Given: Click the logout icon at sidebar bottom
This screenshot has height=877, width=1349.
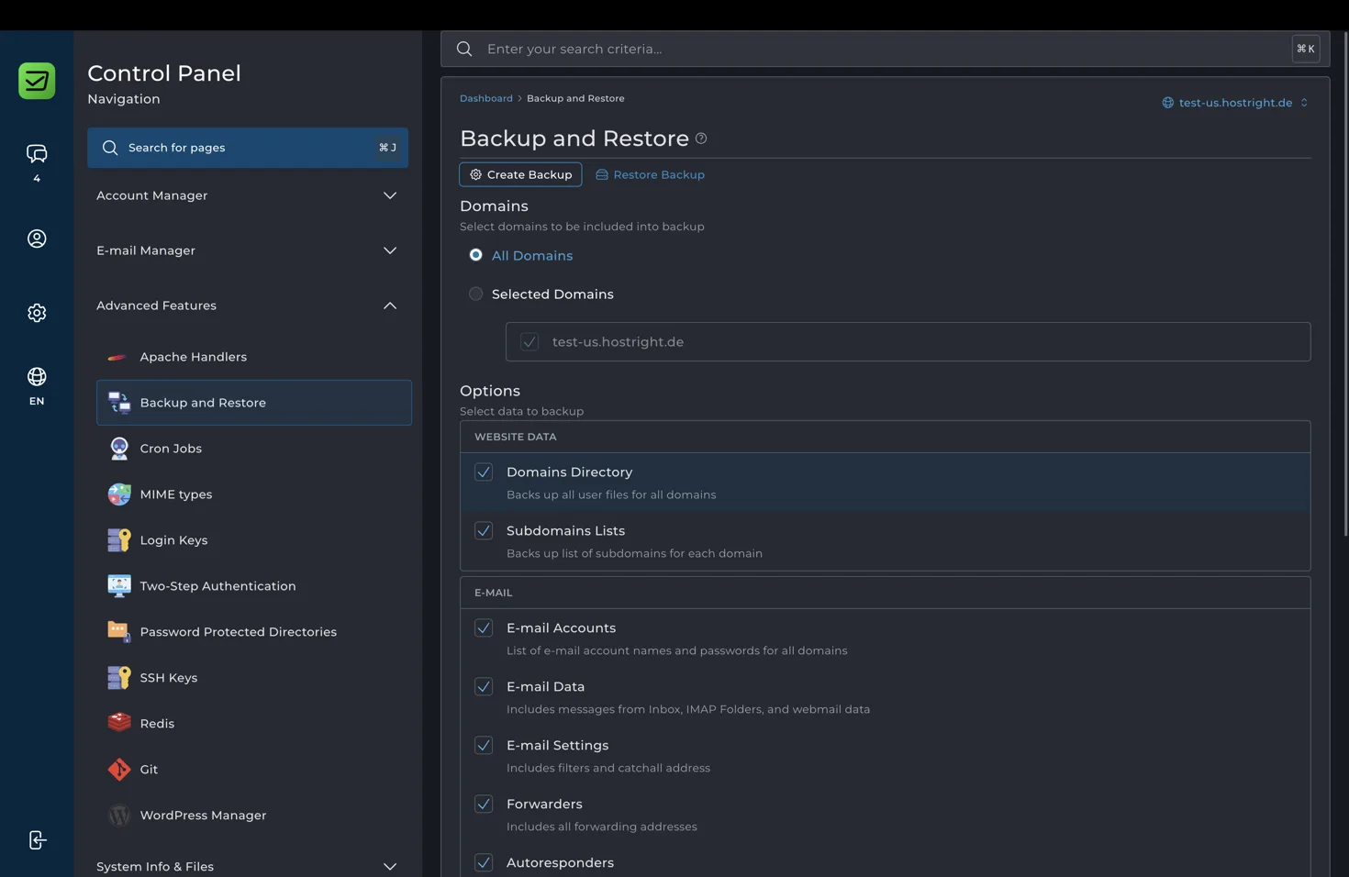Looking at the screenshot, I should (37, 840).
